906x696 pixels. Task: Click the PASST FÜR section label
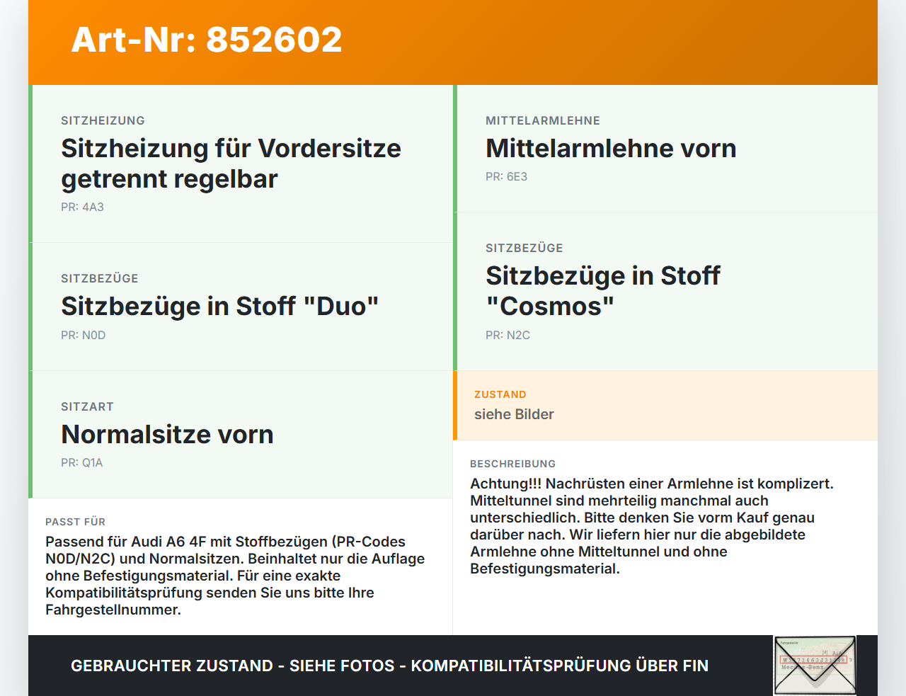(75, 522)
